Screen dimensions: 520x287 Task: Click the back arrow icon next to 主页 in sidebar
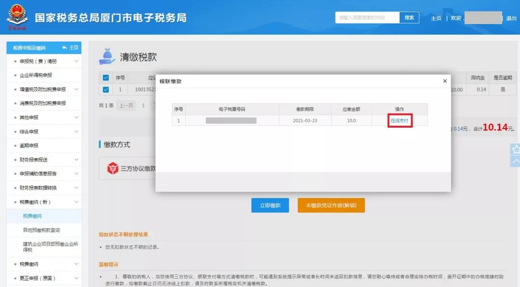click(x=65, y=48)
